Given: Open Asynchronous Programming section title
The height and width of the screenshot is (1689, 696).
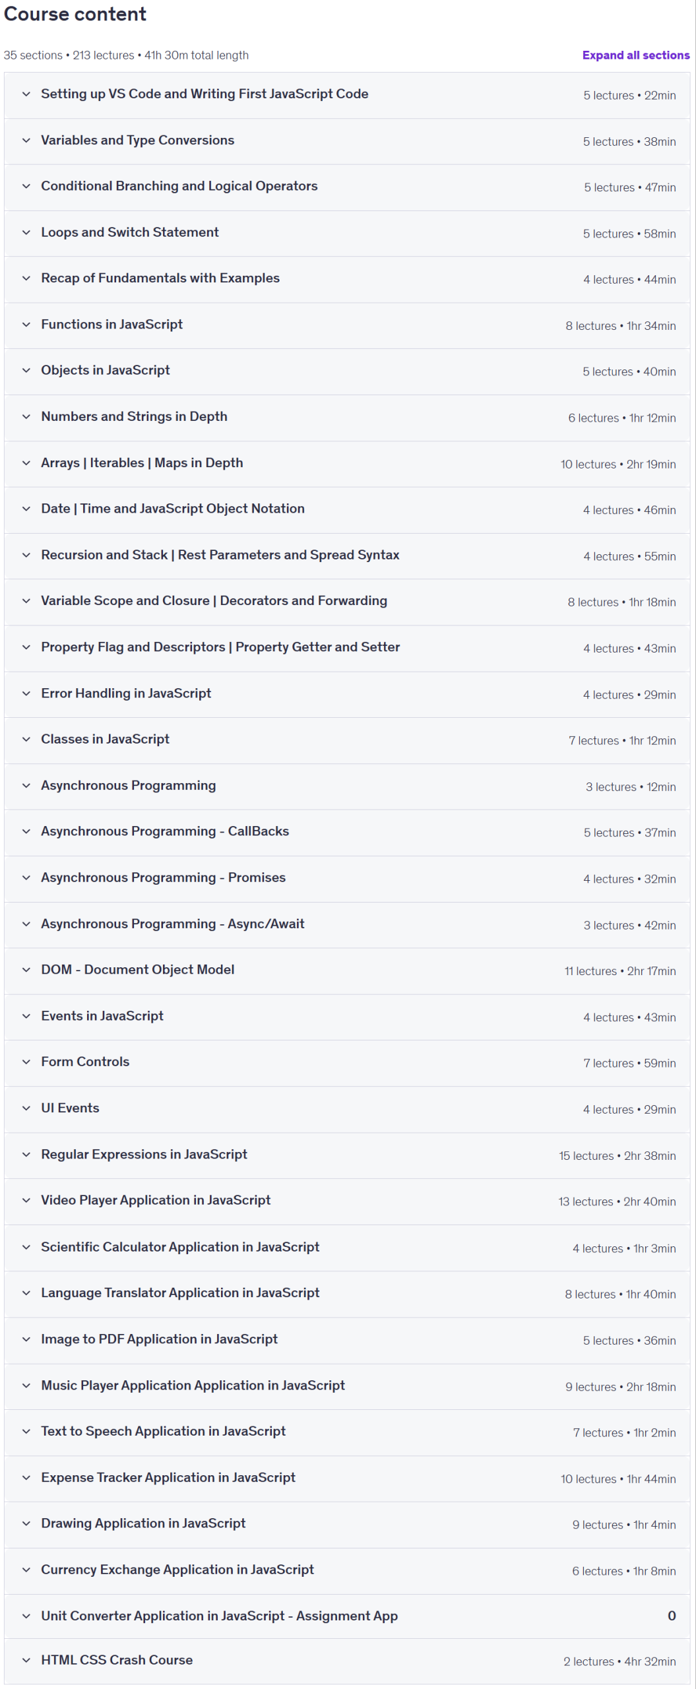Looking at the screenshot, I should coord(128,785).
